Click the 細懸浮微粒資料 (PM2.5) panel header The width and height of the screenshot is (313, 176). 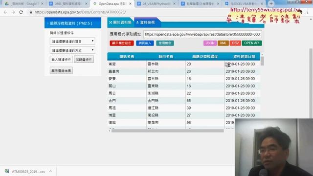(73, 23)
